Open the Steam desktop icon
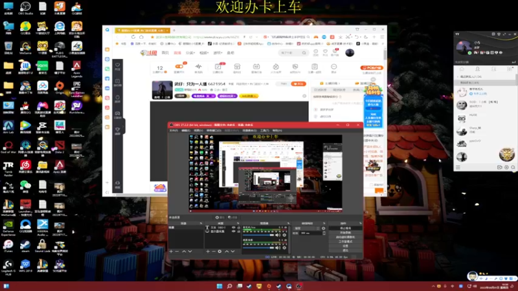The width and height of the screenshot is (518, 291). pos(25,246)
